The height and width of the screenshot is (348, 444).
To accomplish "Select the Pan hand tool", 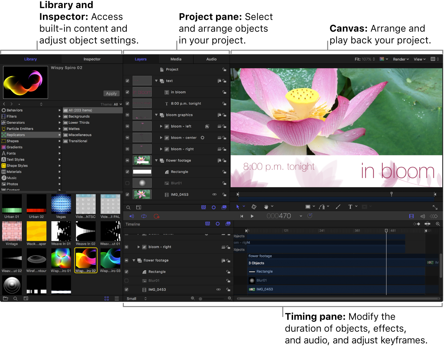I will pyautogui.click(x=266, y=207).
